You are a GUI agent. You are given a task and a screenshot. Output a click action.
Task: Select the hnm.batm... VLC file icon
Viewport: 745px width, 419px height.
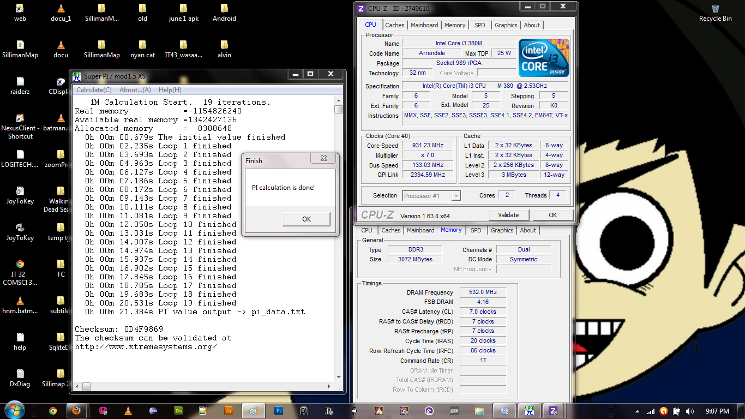coord(20,306)
